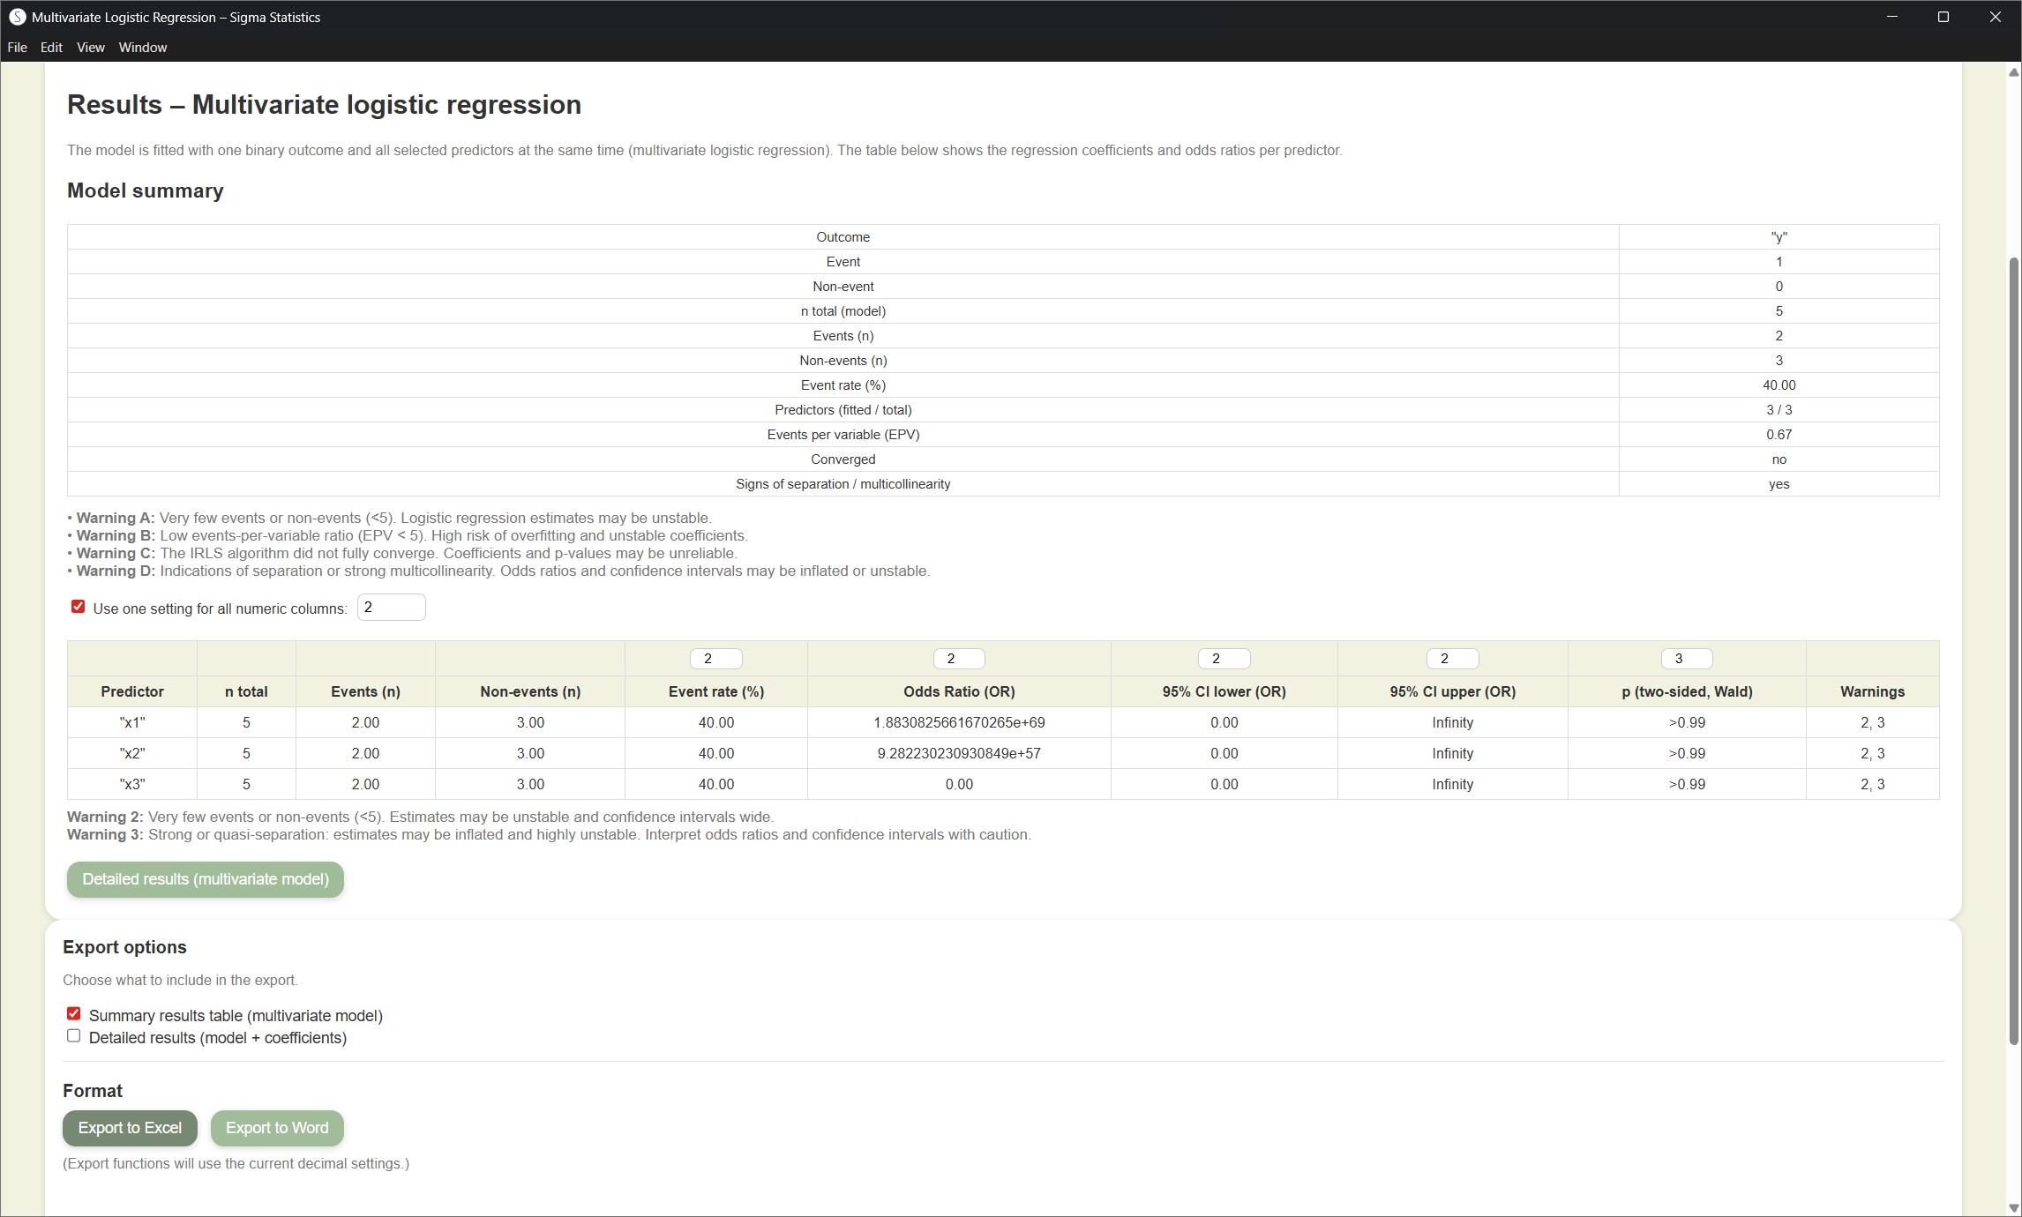
Task: Click the scrollbar up arrow
Action: tap(2013, 72)
